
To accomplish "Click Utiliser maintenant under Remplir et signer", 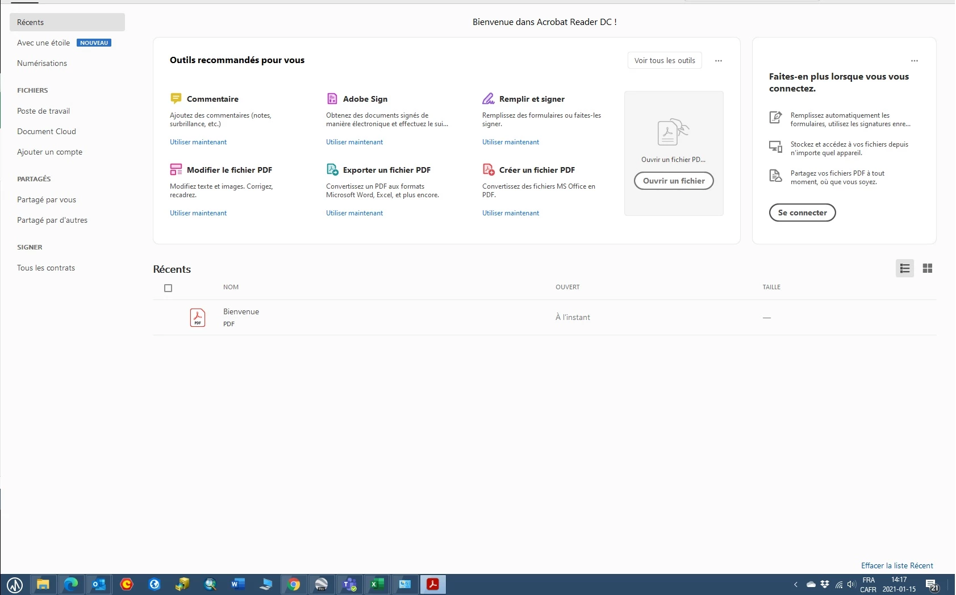I will 511,142.
